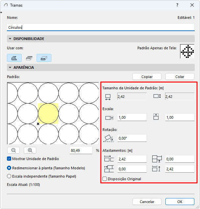Click the Padrão Apenas de Tela label
Image resolution: width=200 pixels, height=209 pixels.
157,48
